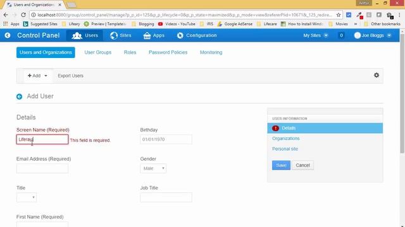Viewport: 405px width, 227px height.
Task: Expand the Add dropdown button
Action: point(37,76)
